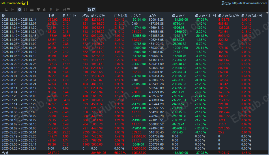Click the lots value 306.01
The image size is (269, 155).
(x=53, y=100)
